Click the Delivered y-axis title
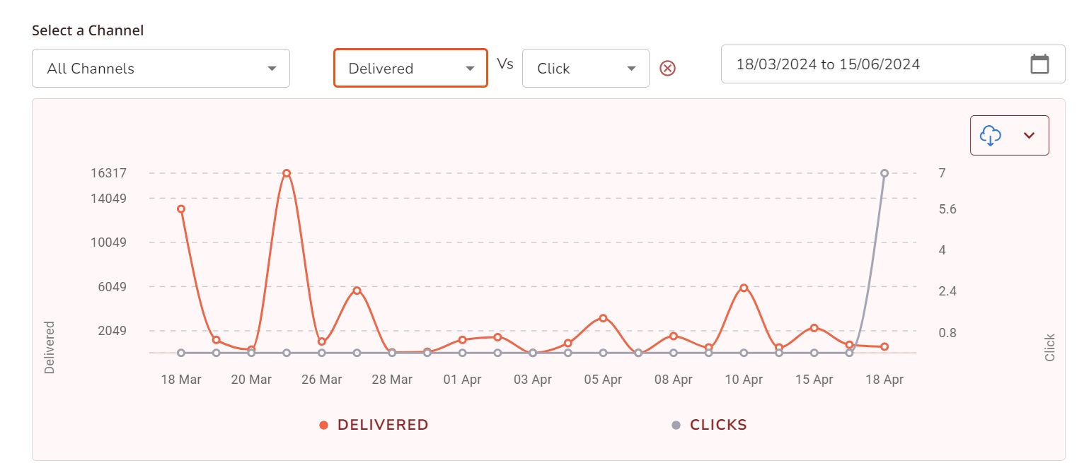This screenshot has height=463, width=1084. tap(50, 347)
